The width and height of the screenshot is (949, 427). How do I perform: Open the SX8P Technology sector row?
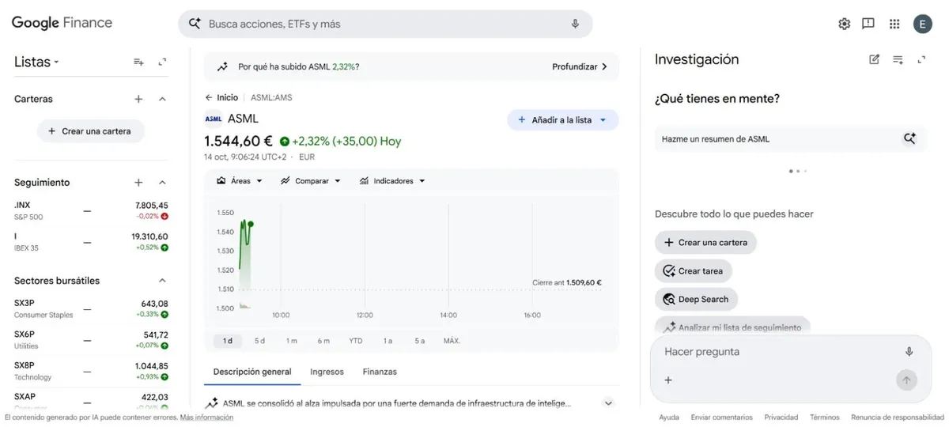point(91,371)
